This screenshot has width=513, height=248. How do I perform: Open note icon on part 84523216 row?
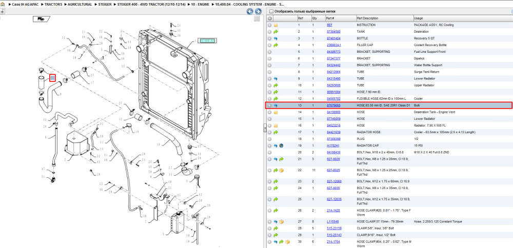pyautogui.click(x=275, y=126)
